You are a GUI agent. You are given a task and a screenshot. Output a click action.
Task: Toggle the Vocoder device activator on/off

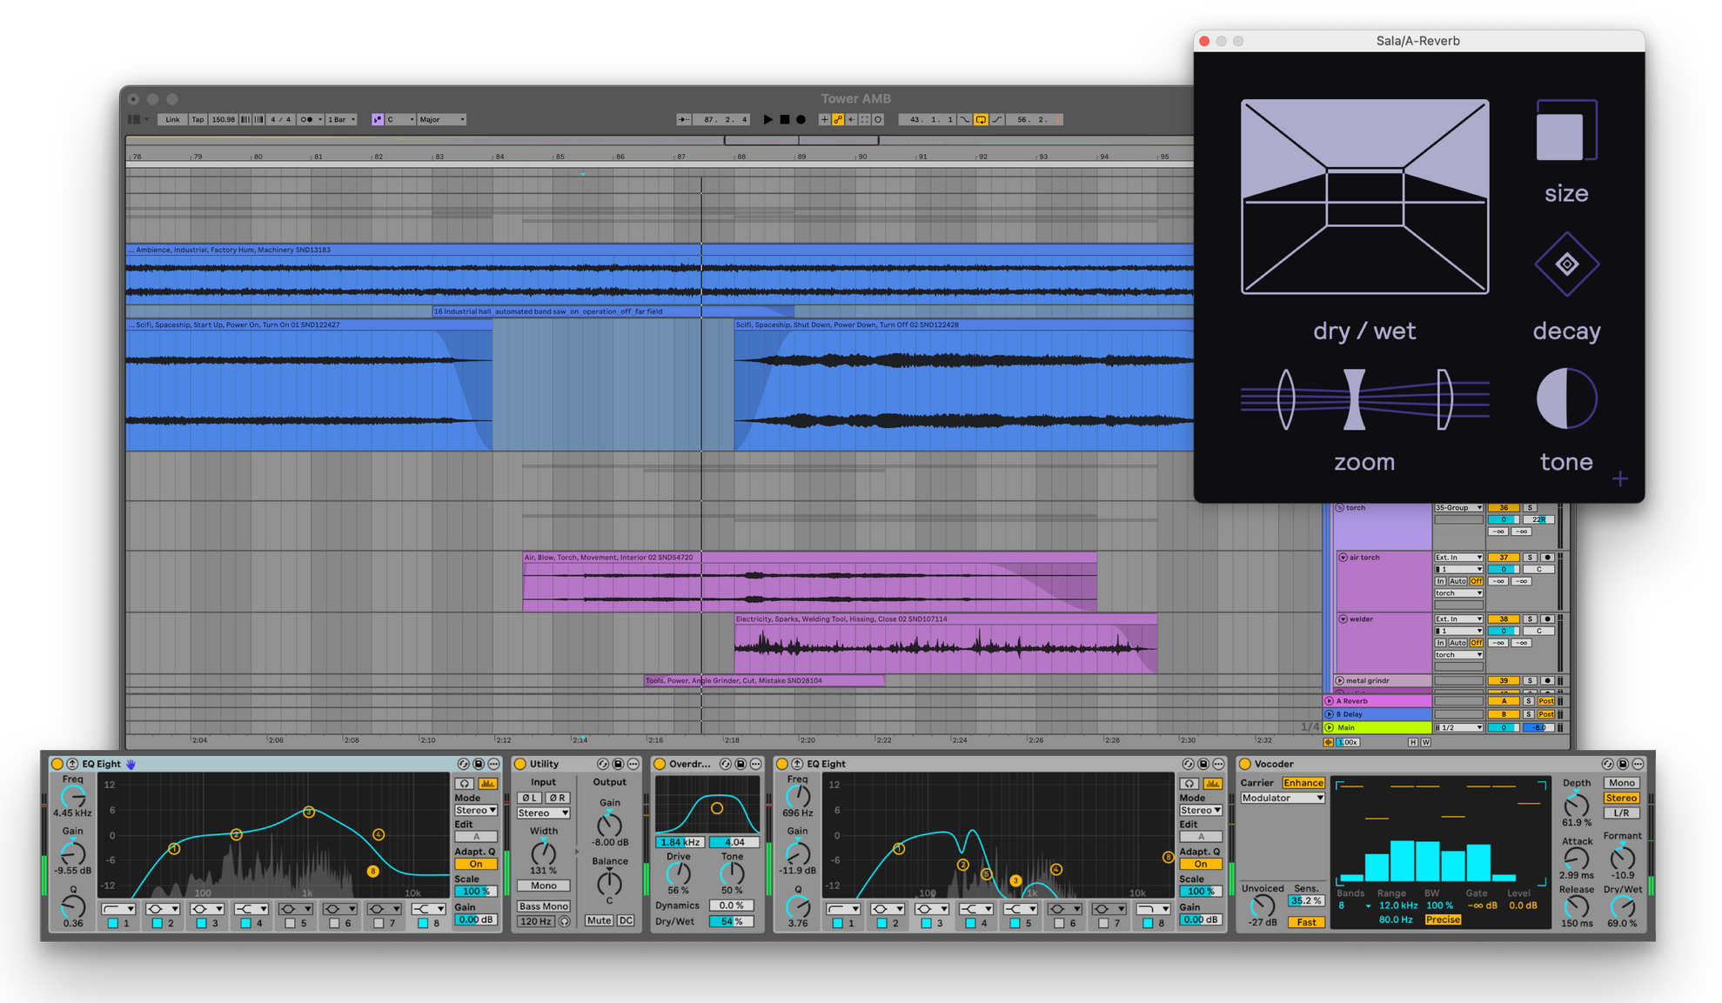[1245, 764]
